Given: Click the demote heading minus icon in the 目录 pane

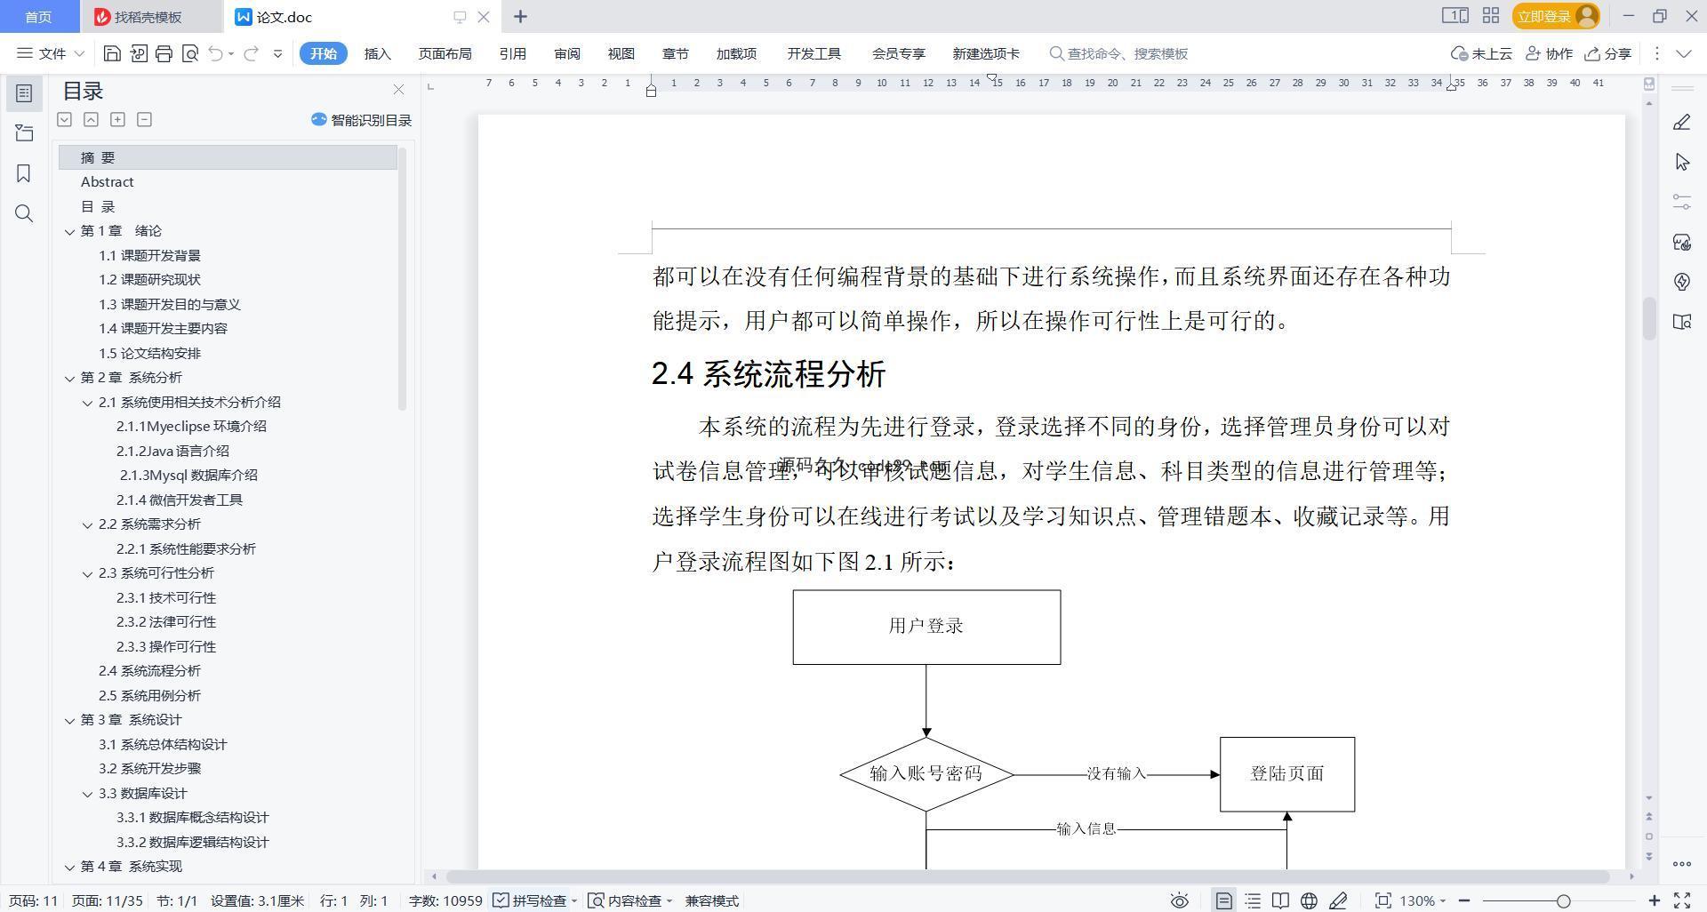Looking at the screenshot, I should (144, 119).
